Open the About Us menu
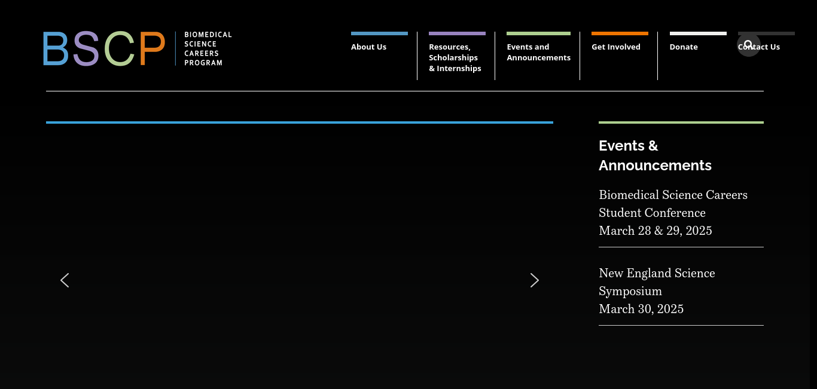The height and width of the screenshot is (389, 817). 368,47
